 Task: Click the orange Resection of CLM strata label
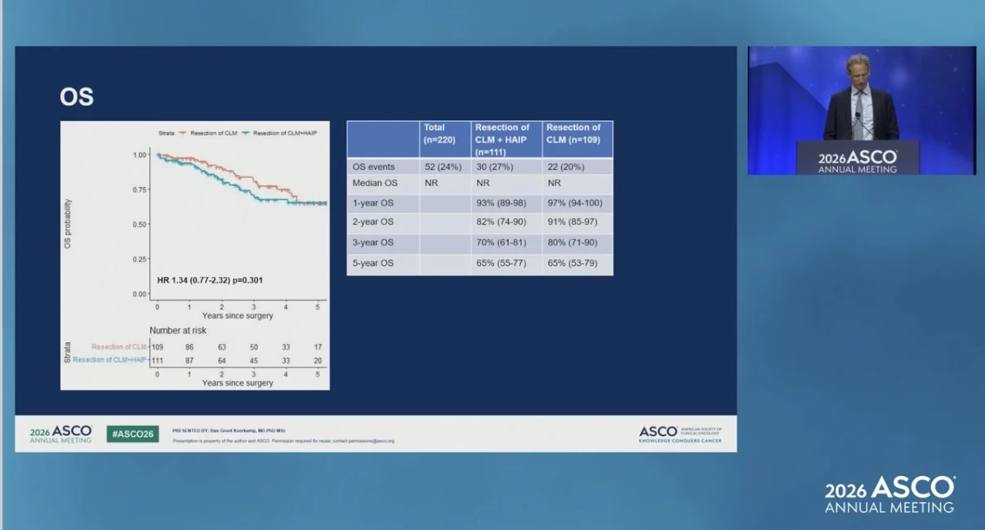[x=119, y=347]
